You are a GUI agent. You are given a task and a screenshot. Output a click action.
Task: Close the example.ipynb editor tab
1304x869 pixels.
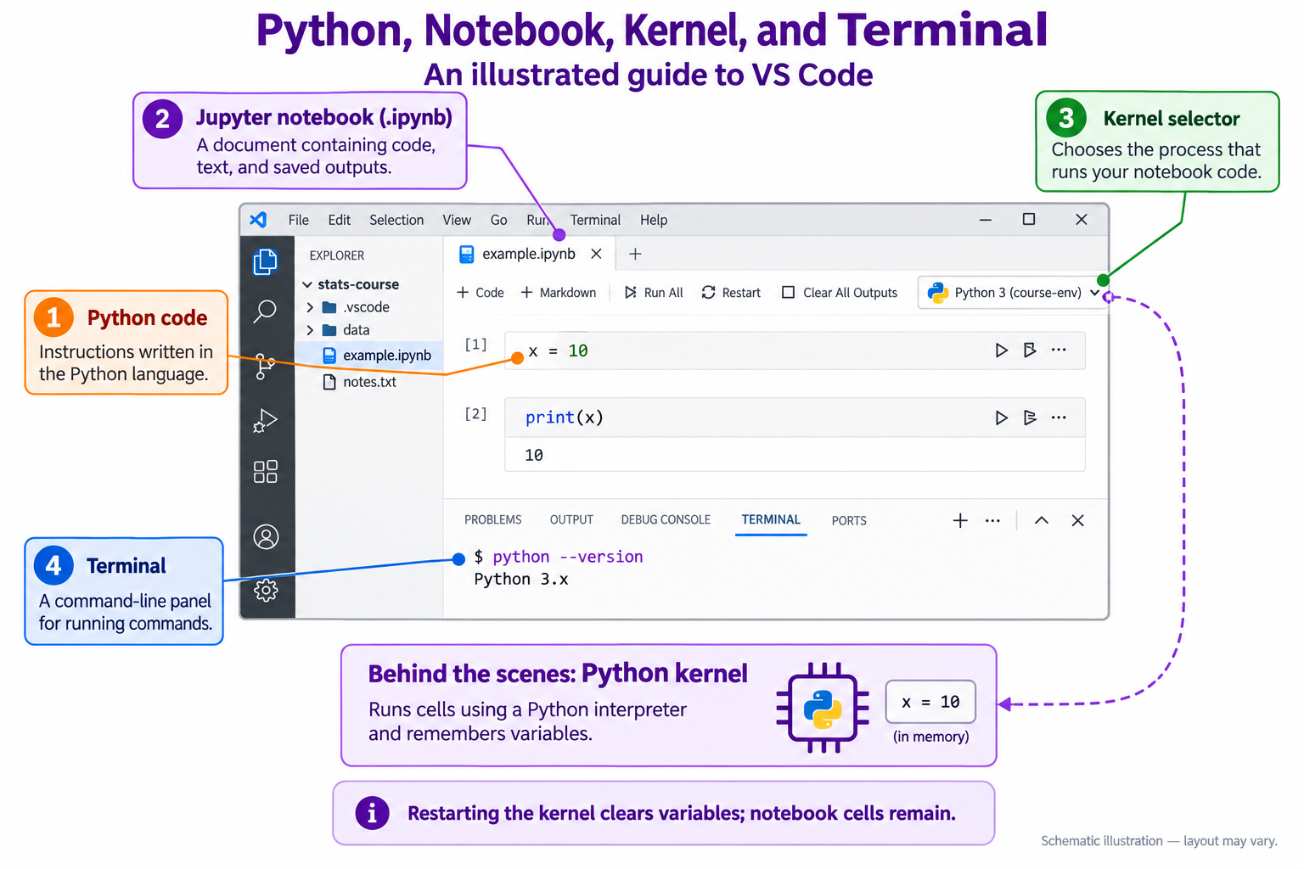[x=596, y=254]
